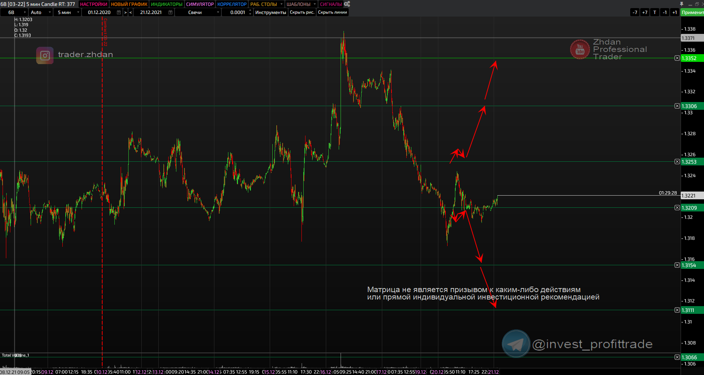Create a chart via НОВЫЙ ГРАФИК
The width and height of the screenshot is (704, 375).
[x=129, y=4]
